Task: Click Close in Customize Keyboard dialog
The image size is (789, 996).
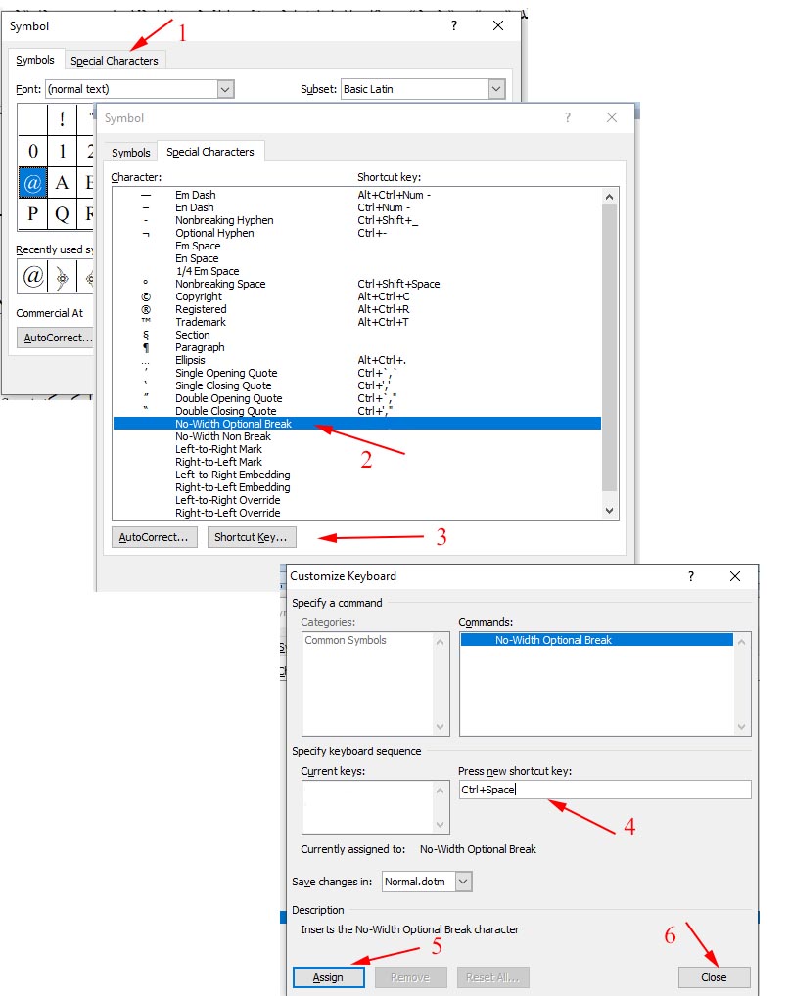Action: (714, 976)
